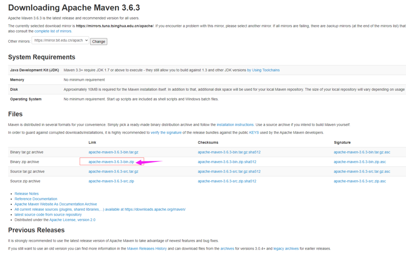Click the tsinghua mirror URL text

click(115, 26)
